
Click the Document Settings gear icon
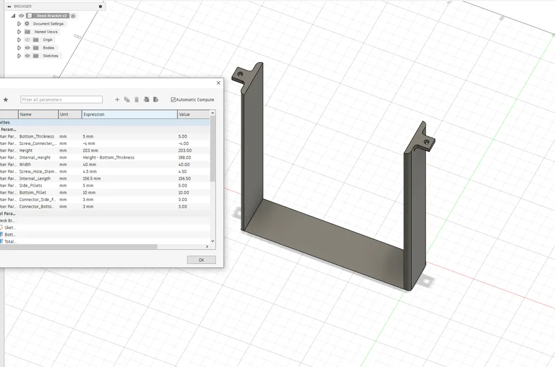coord(27,24)
